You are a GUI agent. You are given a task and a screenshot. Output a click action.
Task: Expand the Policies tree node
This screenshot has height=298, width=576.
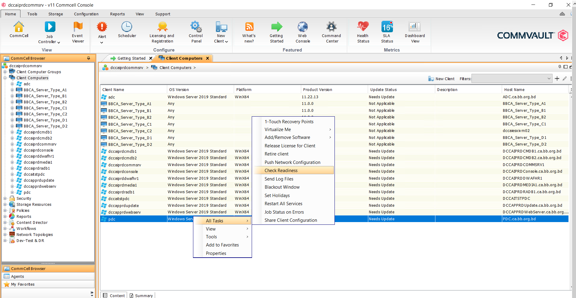[x=5, y=210]
